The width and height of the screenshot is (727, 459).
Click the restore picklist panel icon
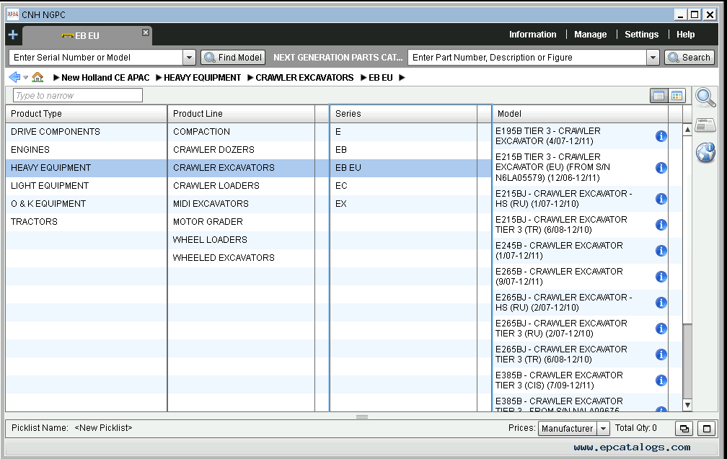tap(684, 429)
